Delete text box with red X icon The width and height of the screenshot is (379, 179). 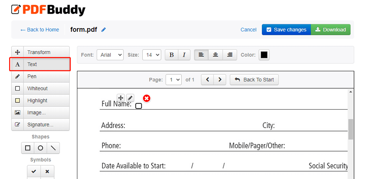147,98
